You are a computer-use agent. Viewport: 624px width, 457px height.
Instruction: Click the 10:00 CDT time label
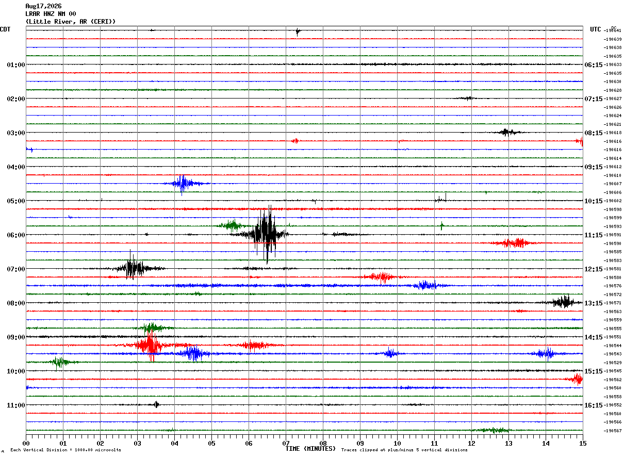pyautogui.click(x=15, y=371)
